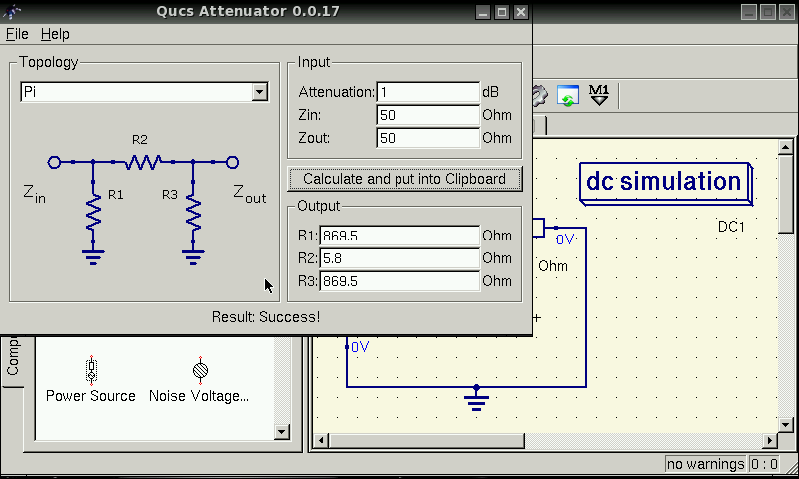The image size is (799, 479).
Task: Click the DC1 label in schematic
Action: (x=731, y=227)
